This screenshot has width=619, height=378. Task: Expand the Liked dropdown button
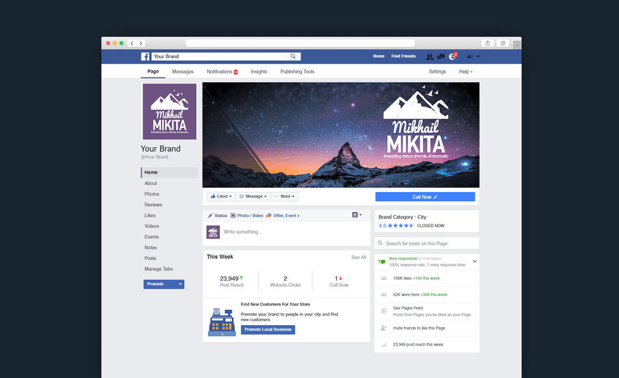click(221, 197)
